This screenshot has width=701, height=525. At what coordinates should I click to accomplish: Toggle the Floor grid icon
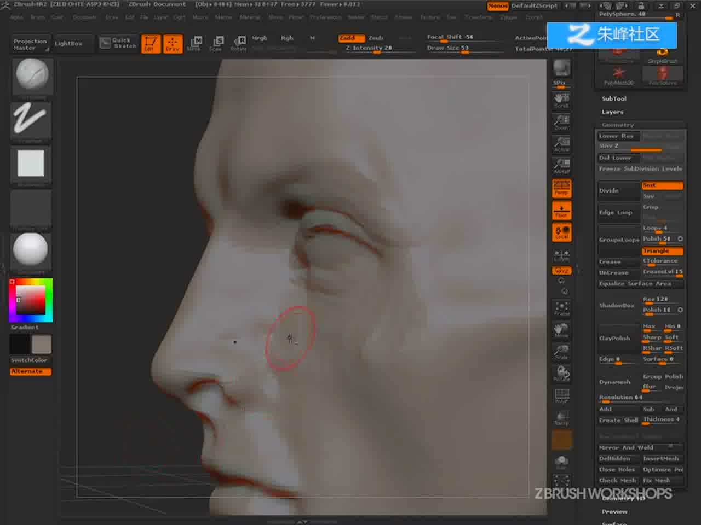pyautogui.click(x=561, y=211)
